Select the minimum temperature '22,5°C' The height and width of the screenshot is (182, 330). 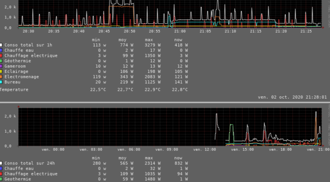pos(98,90)
